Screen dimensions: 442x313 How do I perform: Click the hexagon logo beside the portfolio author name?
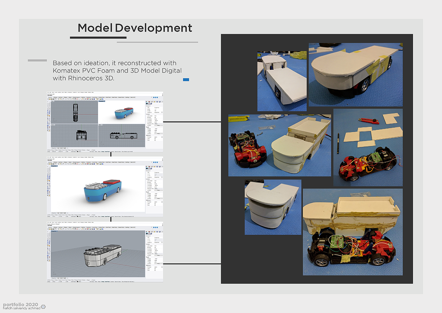44,307
